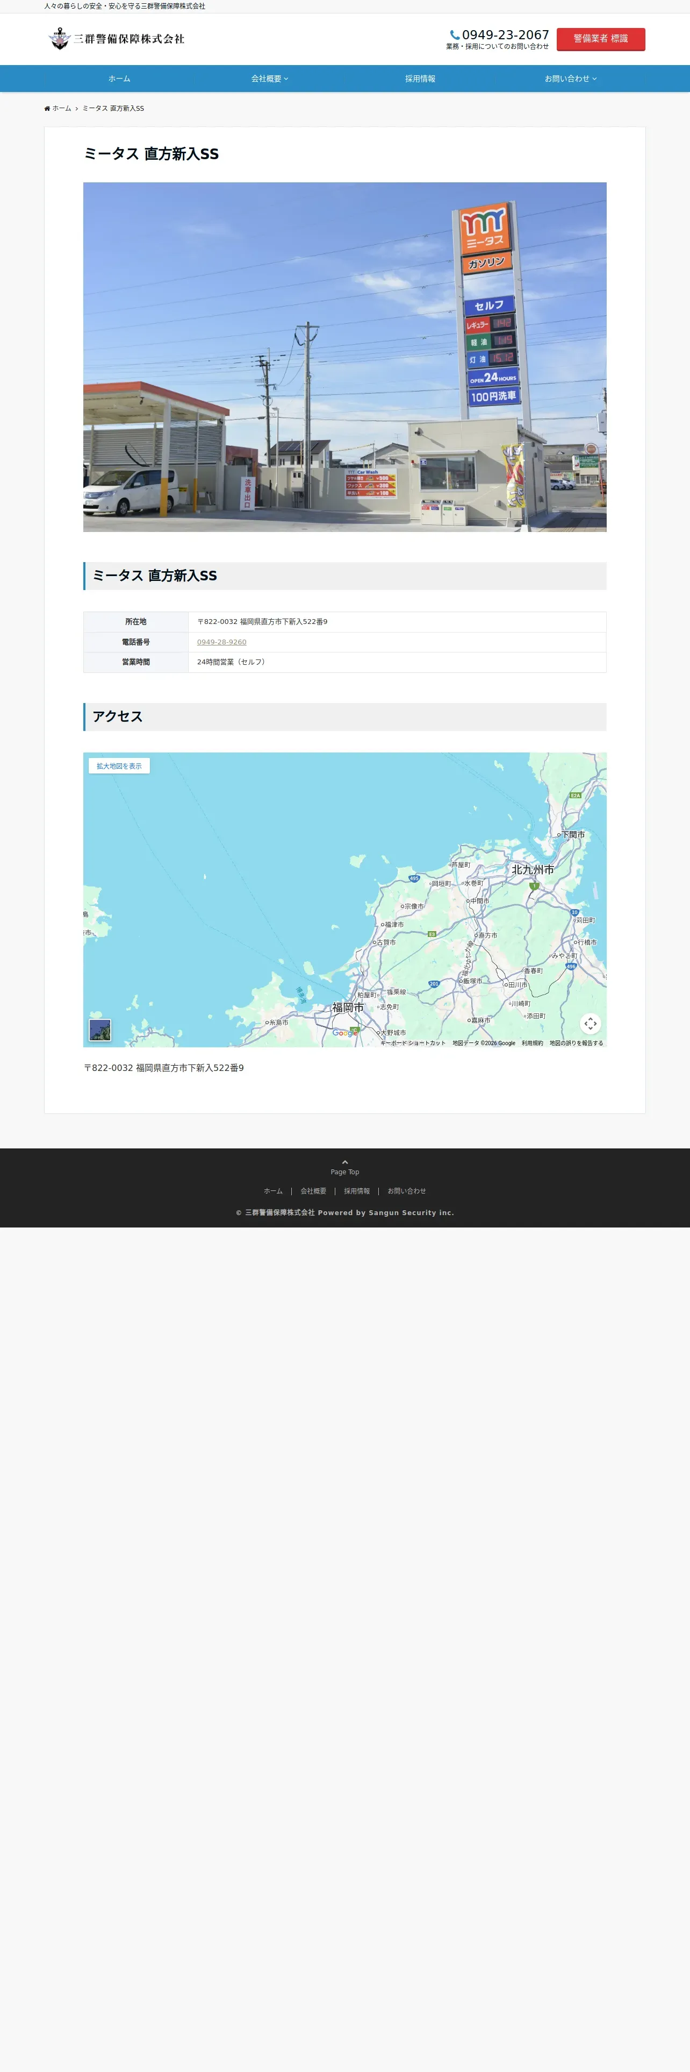690x2072 pixels.
Task: Switch map to satellite layer thumbnail
Action: 99,1030
